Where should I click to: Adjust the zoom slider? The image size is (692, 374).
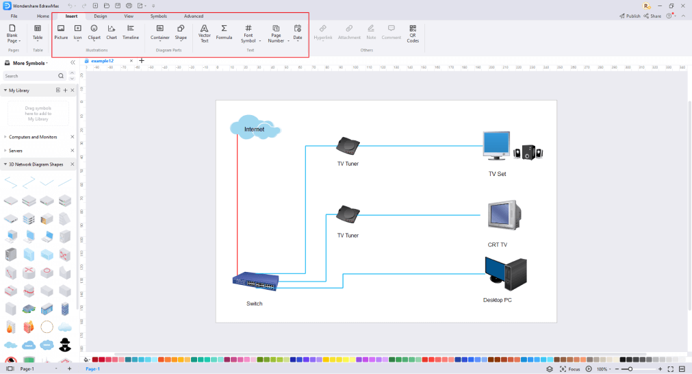point(630,369)
